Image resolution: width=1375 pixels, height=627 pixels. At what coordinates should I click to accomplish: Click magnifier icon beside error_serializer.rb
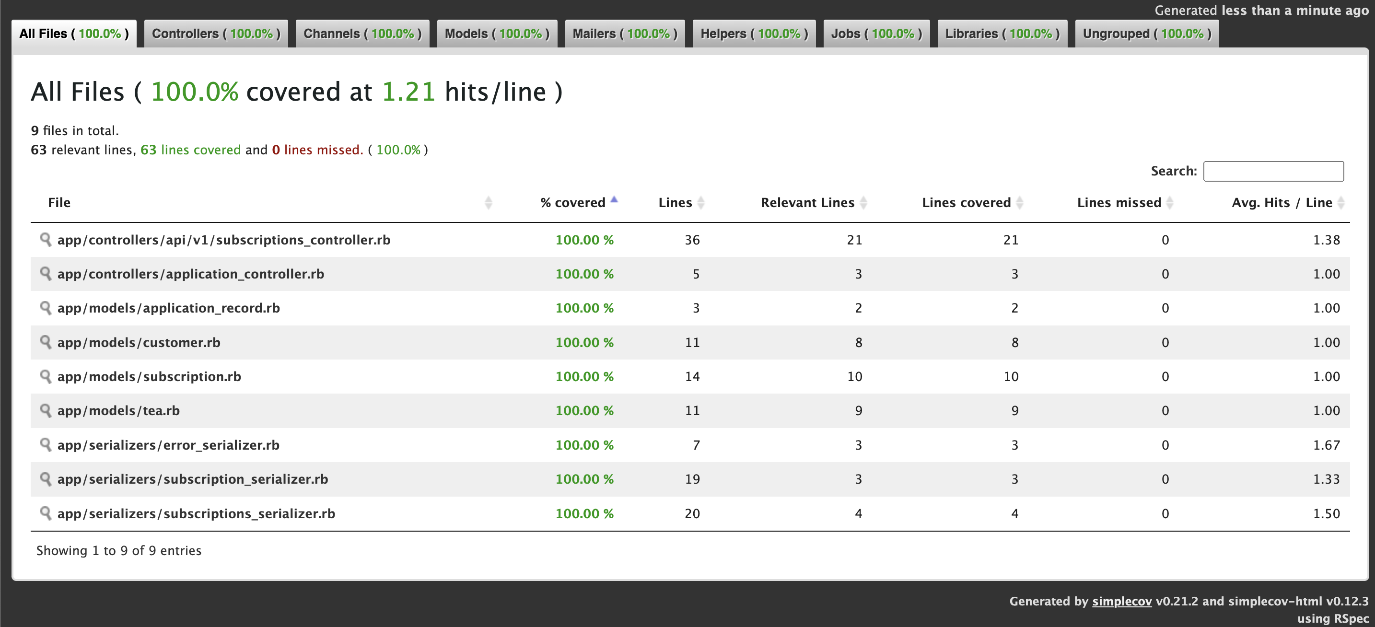(46, 444)
